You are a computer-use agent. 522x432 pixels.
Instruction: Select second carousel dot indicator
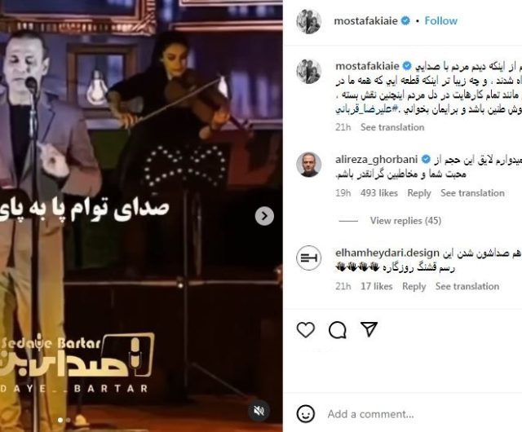[x=68, y=420]
